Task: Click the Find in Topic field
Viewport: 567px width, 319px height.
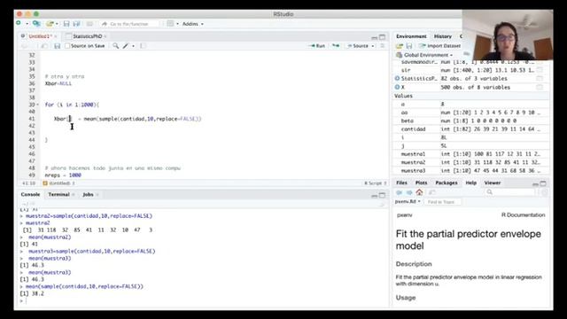Action: [443, 202]
